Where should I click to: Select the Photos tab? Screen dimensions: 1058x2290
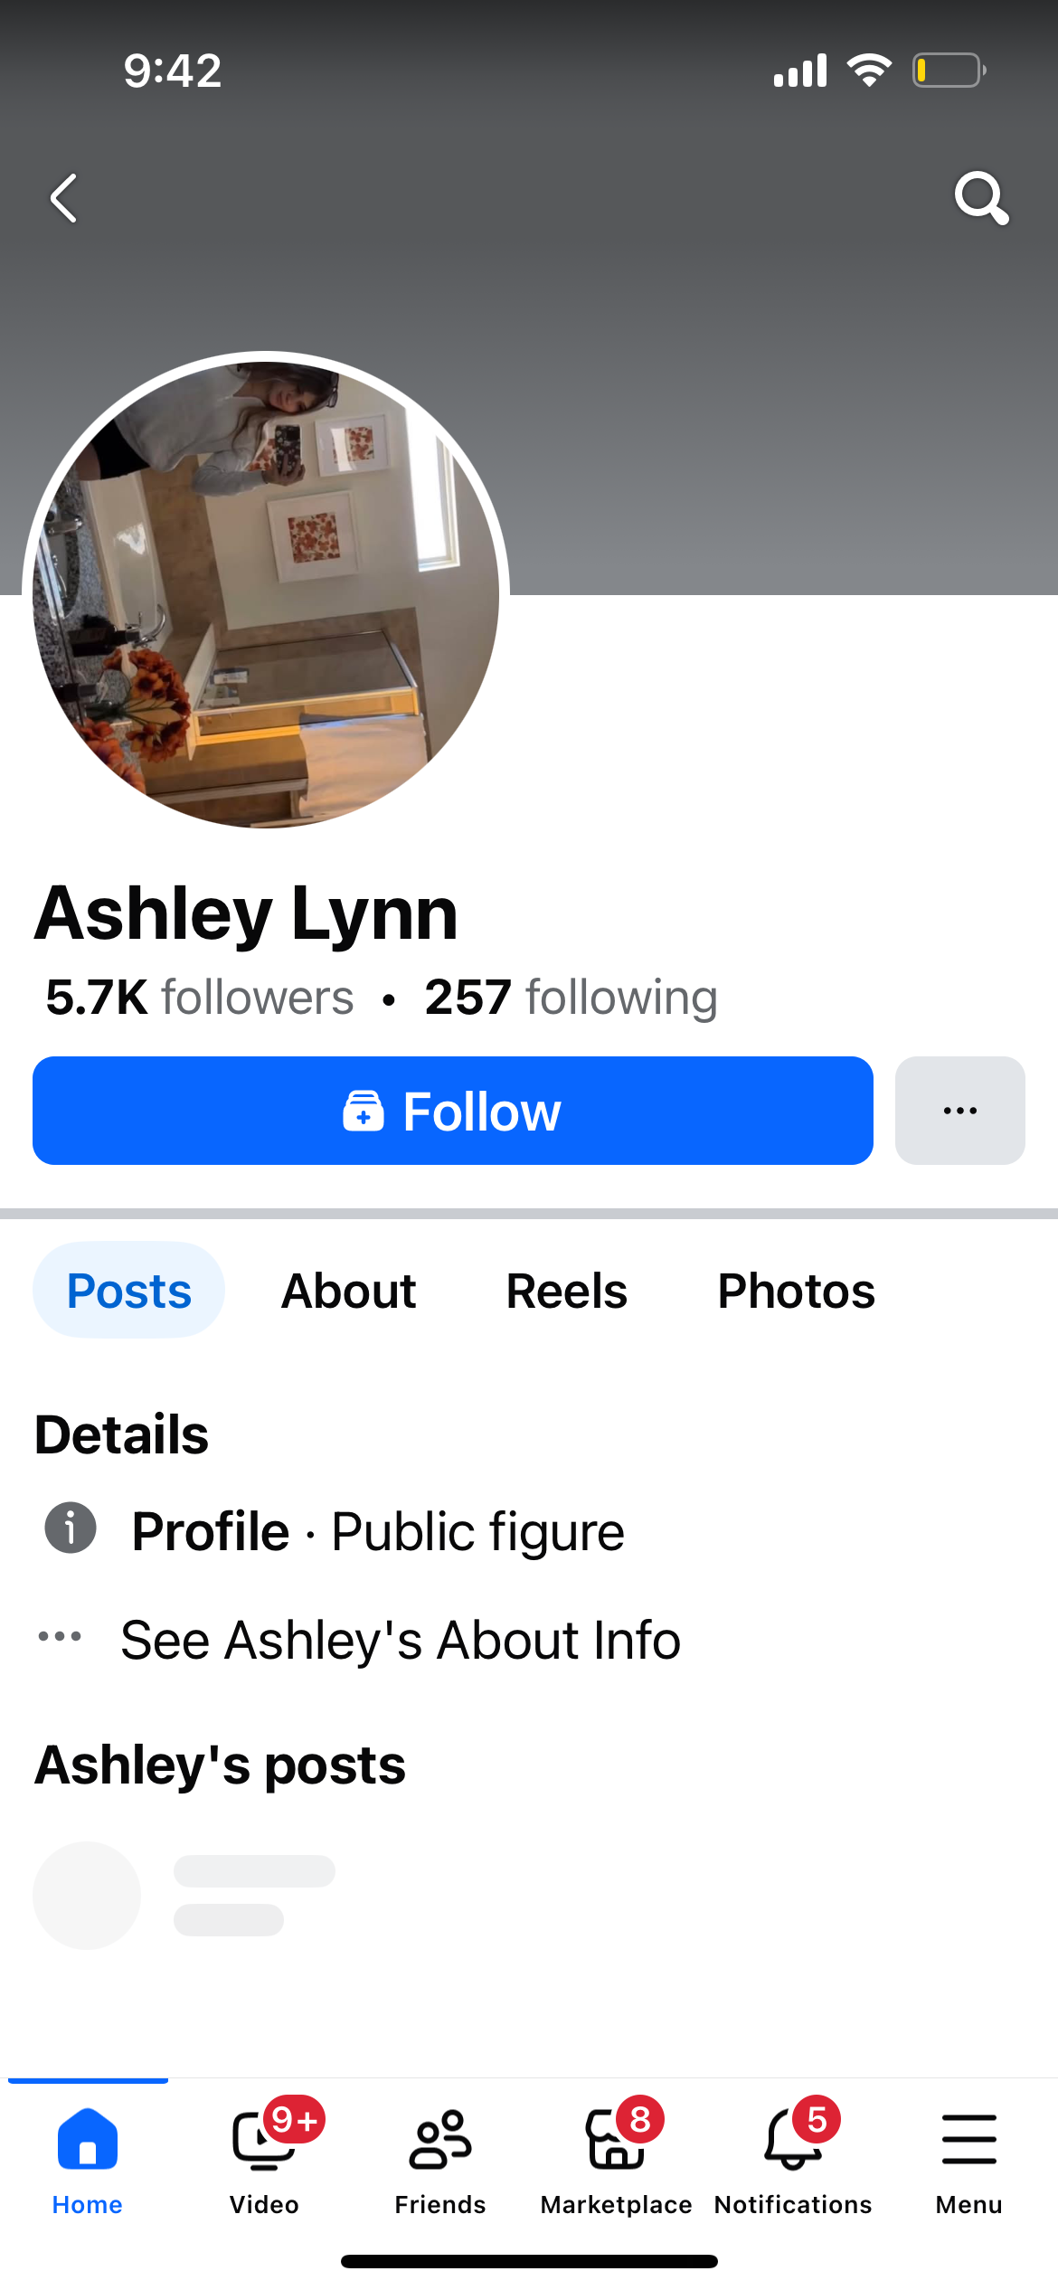(x=797, y=1291)
